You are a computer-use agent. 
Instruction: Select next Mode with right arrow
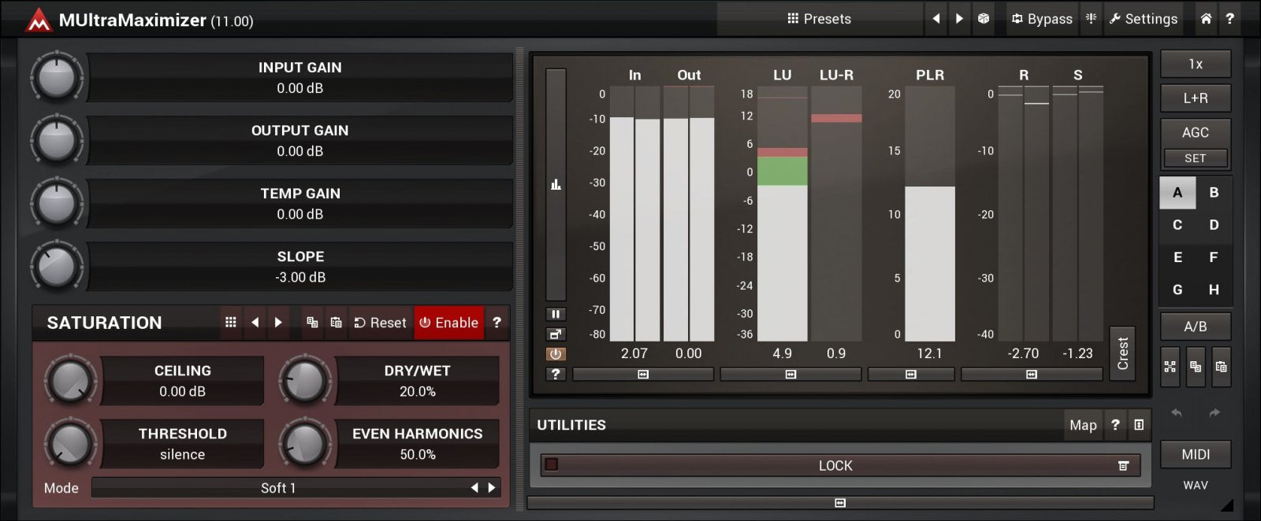(492, 488)
